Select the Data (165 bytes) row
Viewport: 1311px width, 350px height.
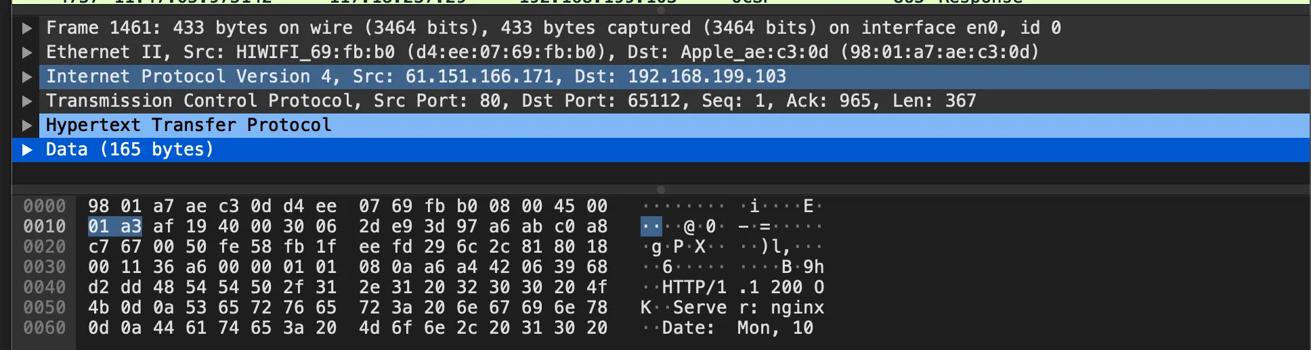click(x=660, y=150)
